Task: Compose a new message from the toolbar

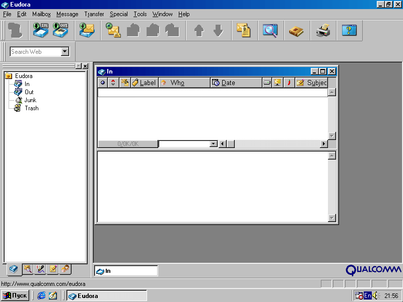Action: click(113, 30)
